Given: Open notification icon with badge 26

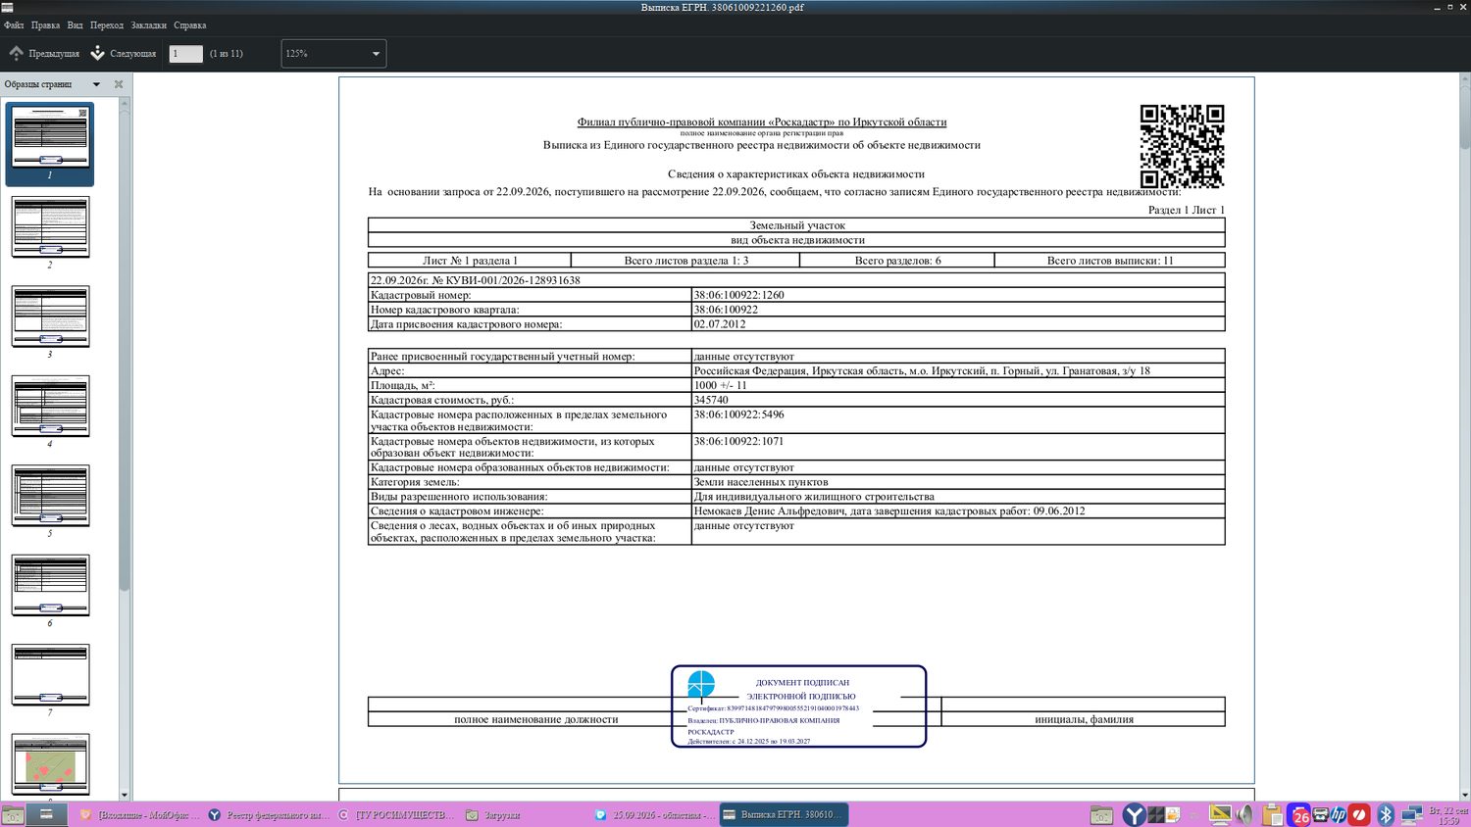Looking at the screenshot, I should 1298,814.
